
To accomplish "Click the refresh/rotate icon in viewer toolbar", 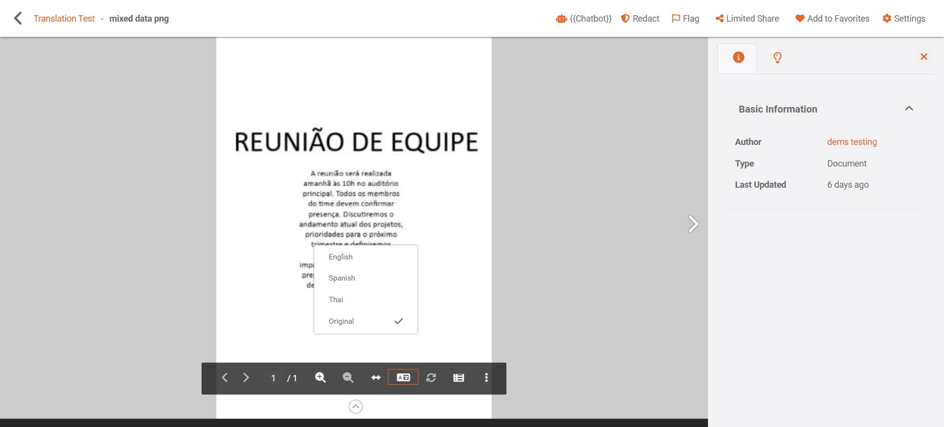I will coord(431,377).
